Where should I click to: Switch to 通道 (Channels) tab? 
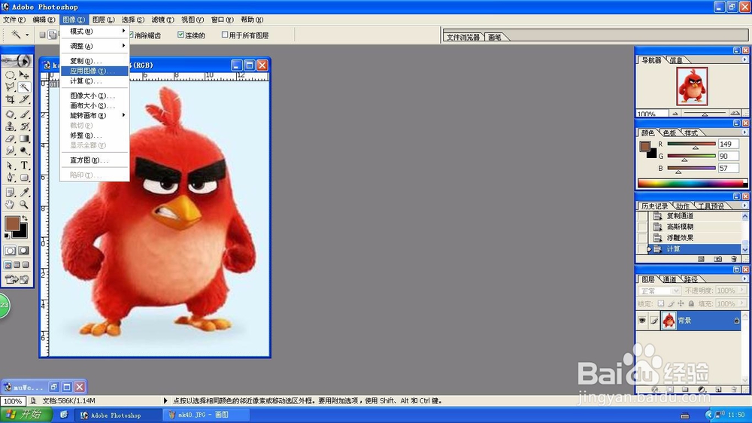tap(669, 279)
